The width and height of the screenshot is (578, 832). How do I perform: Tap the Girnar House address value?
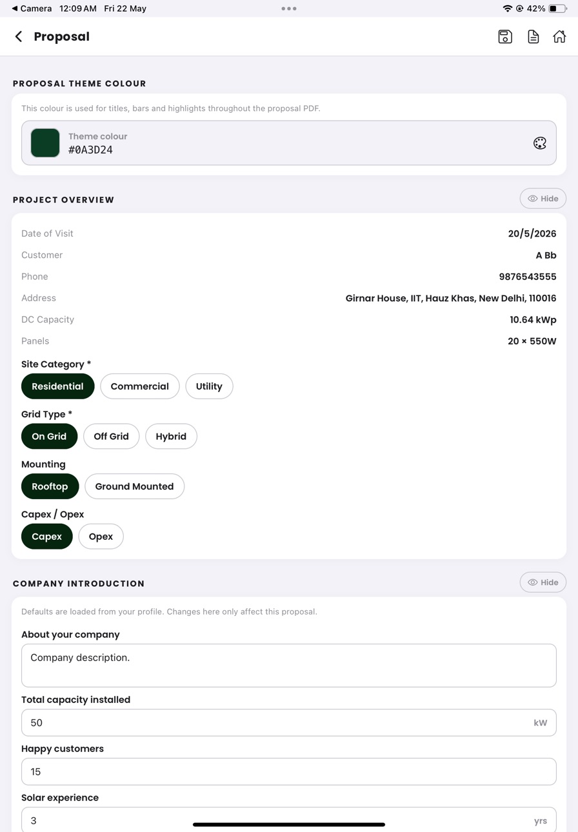[451, 298]
